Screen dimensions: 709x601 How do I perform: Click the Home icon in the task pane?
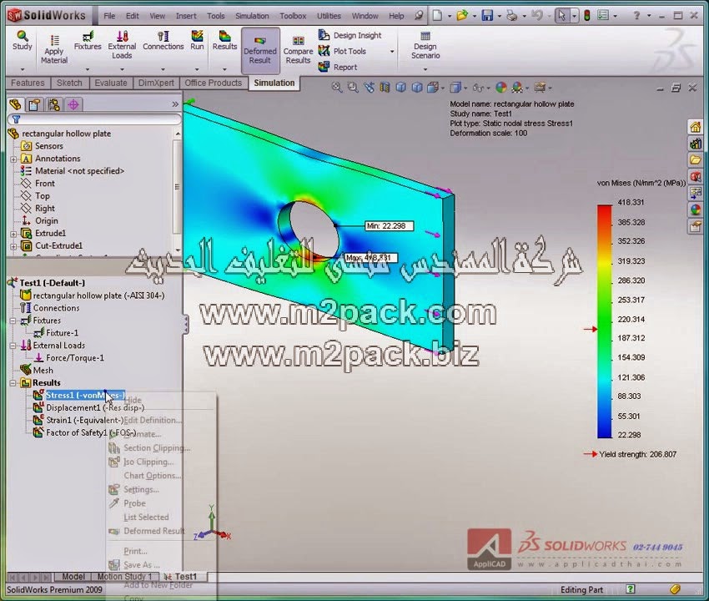tap(695, 127)
